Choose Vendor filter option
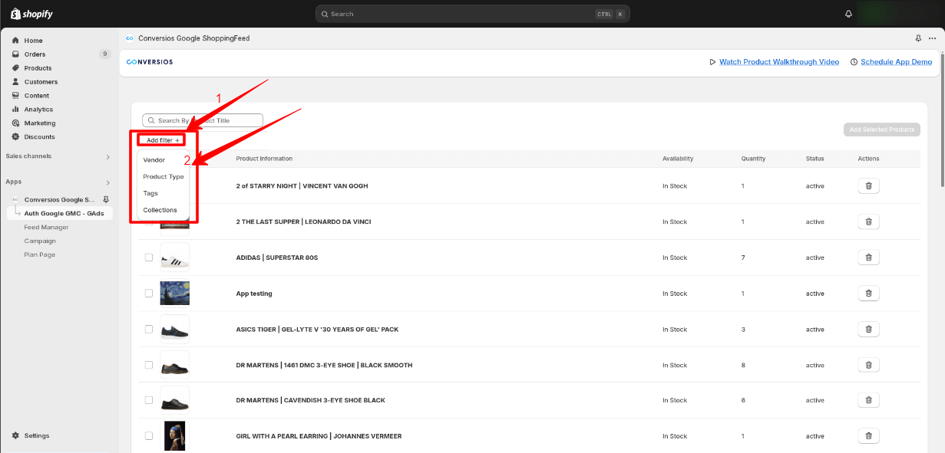This screenshot has width=945, height=453. 154,159
